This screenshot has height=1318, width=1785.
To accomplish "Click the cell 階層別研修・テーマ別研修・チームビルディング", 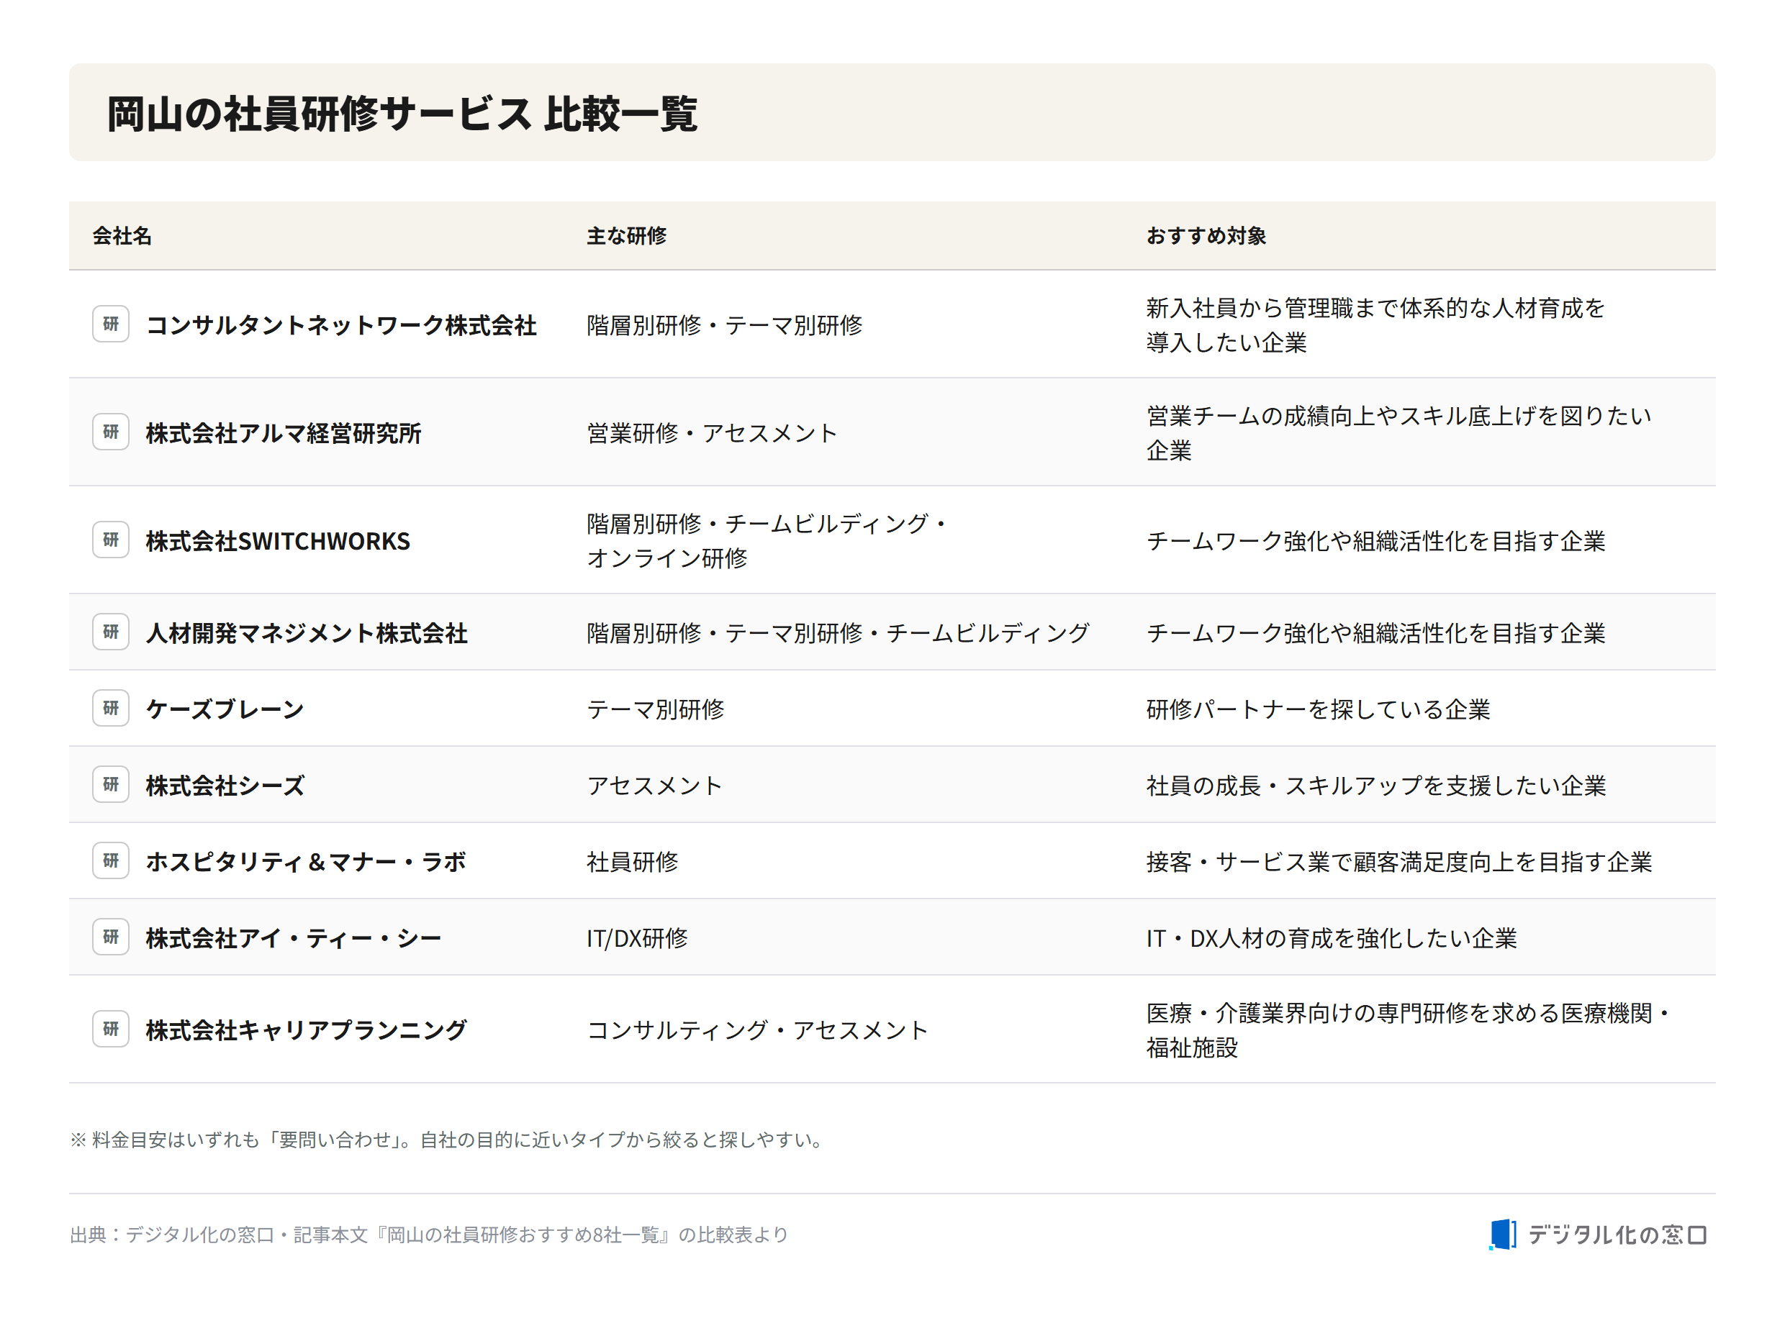I will point(839,634).
